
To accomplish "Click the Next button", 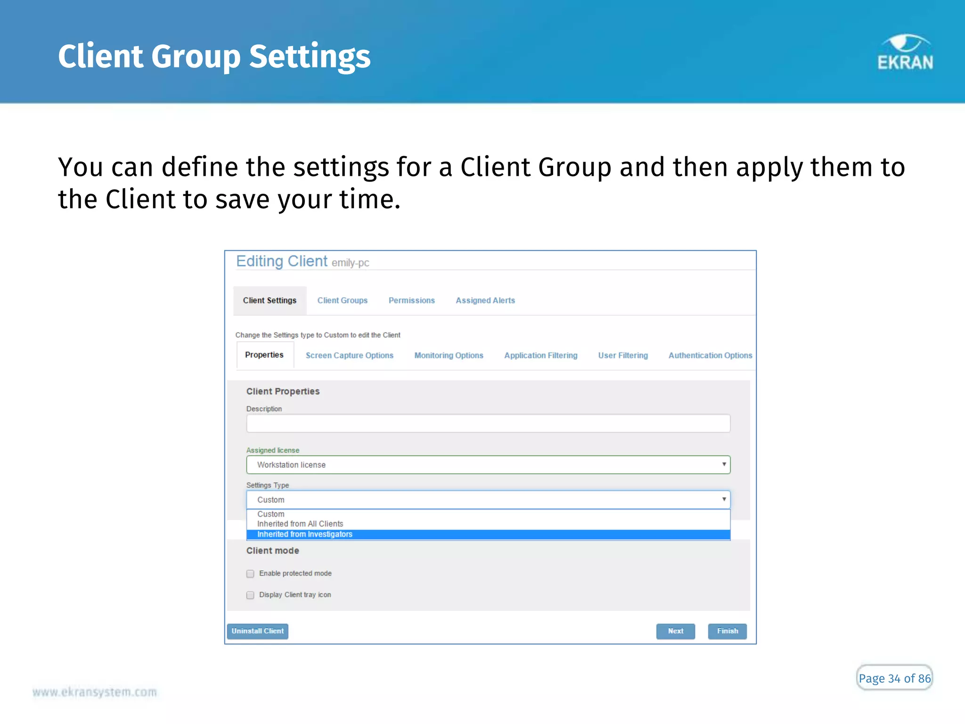I will click(x=675, y=631).
